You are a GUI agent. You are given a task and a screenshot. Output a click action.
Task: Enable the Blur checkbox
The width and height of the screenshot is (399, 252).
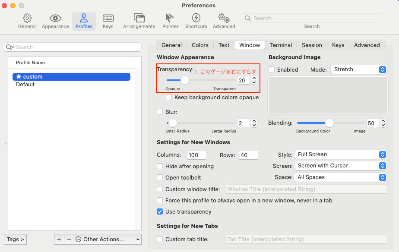(x=160, y=112)
